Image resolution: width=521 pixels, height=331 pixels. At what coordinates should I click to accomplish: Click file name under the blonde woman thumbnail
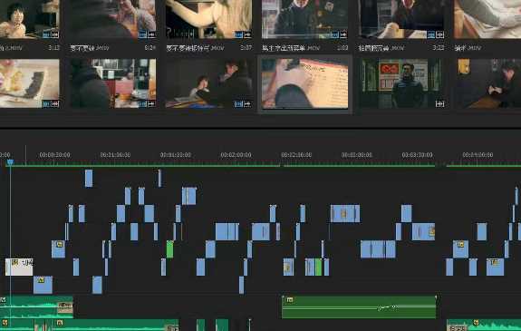coord(195,48)
